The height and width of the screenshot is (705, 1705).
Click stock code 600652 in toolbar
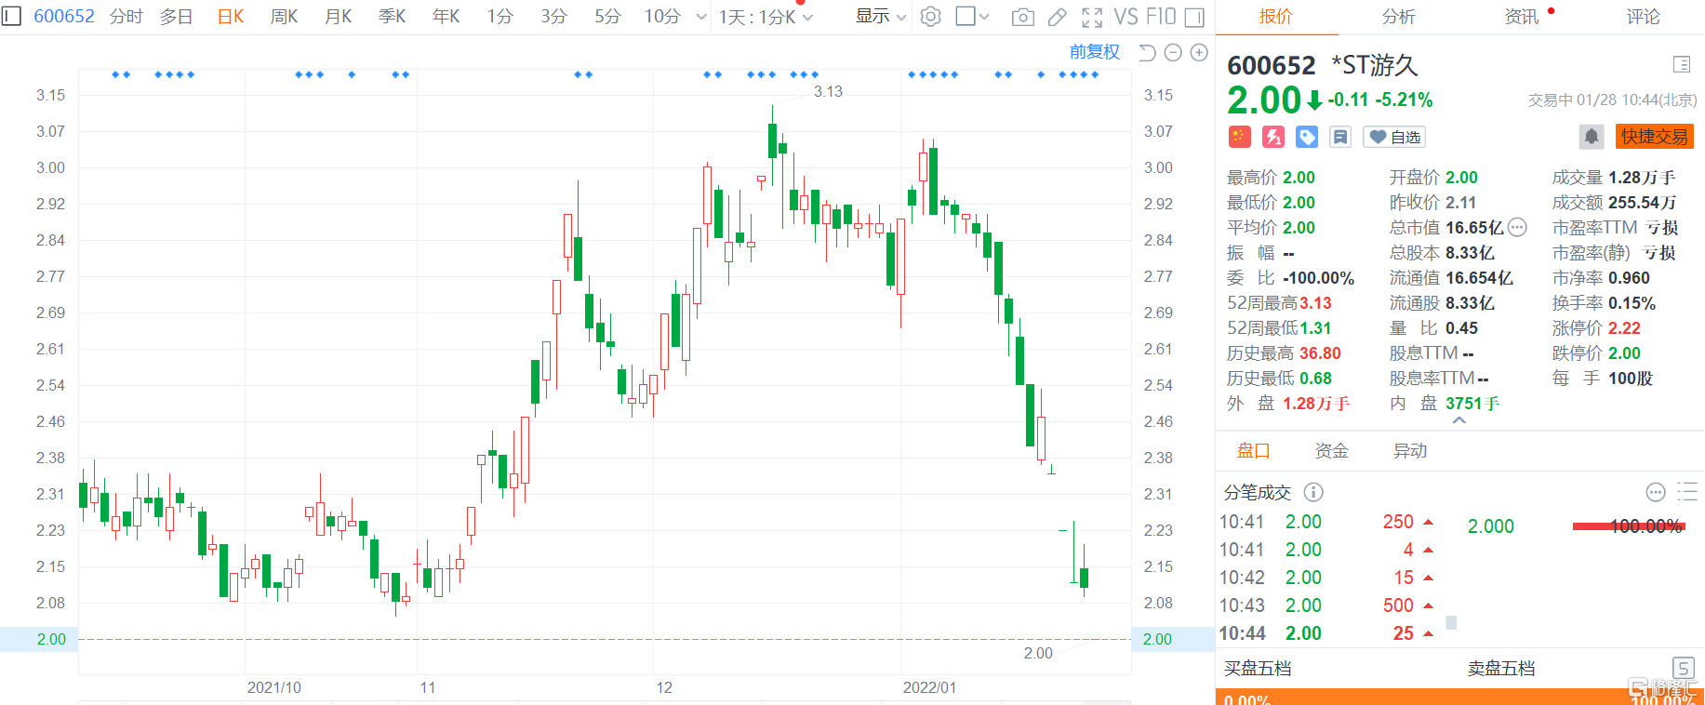(63, 17)
